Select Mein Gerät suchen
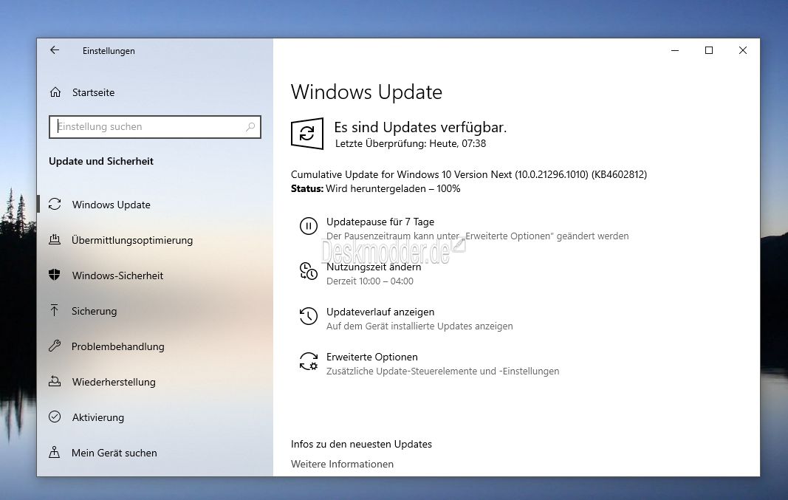788x500 pixels. (114, 453)
